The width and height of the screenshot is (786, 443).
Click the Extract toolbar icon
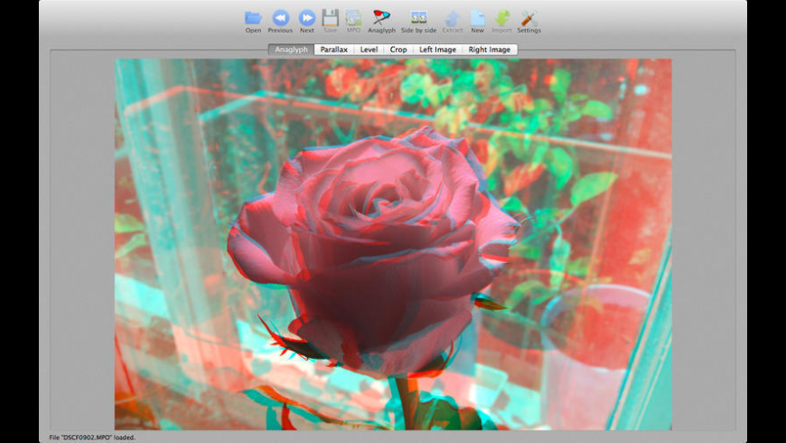(453, 18)
